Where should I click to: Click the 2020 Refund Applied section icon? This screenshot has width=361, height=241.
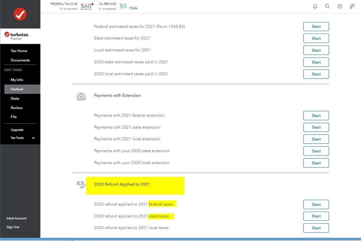[81, 185]
